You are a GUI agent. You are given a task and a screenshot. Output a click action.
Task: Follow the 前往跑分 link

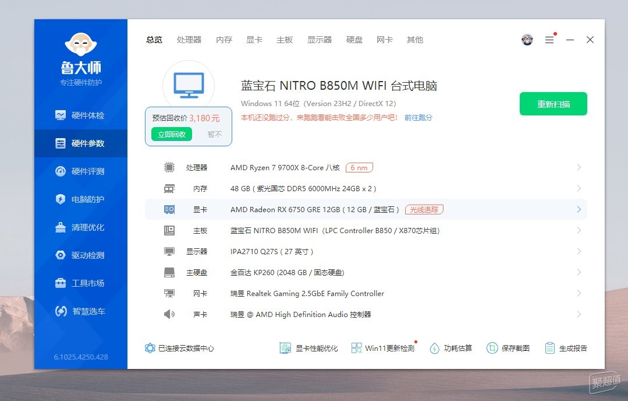pos(418,118)
